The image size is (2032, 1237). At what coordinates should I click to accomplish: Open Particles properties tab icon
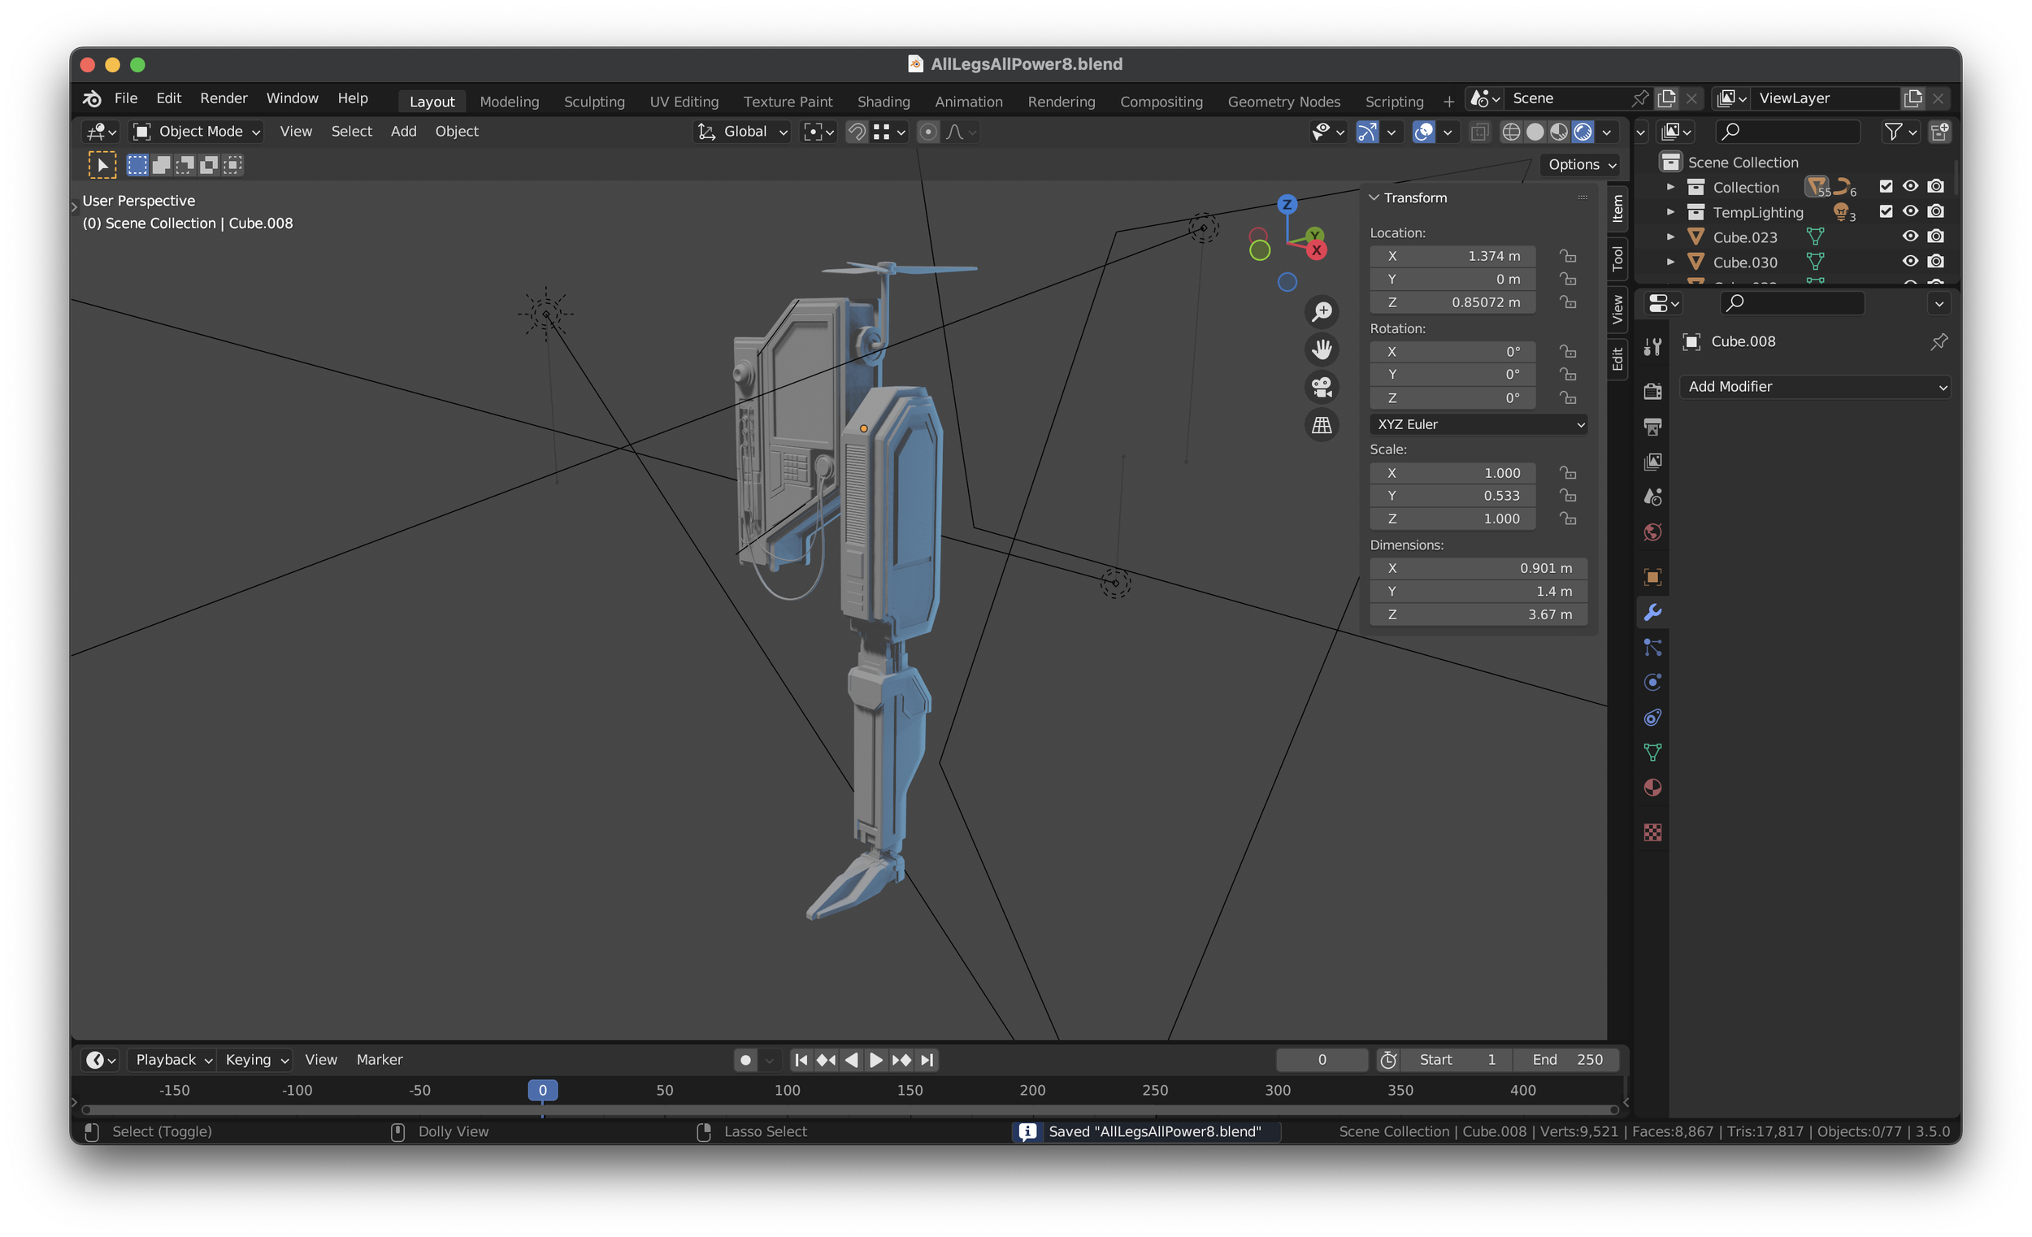click(x=1652, y=648)
